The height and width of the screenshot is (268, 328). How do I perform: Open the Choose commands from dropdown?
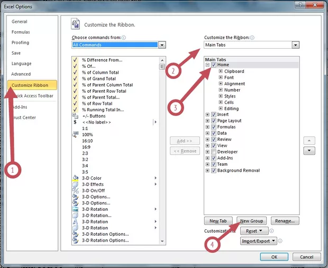tap(162, 45)
